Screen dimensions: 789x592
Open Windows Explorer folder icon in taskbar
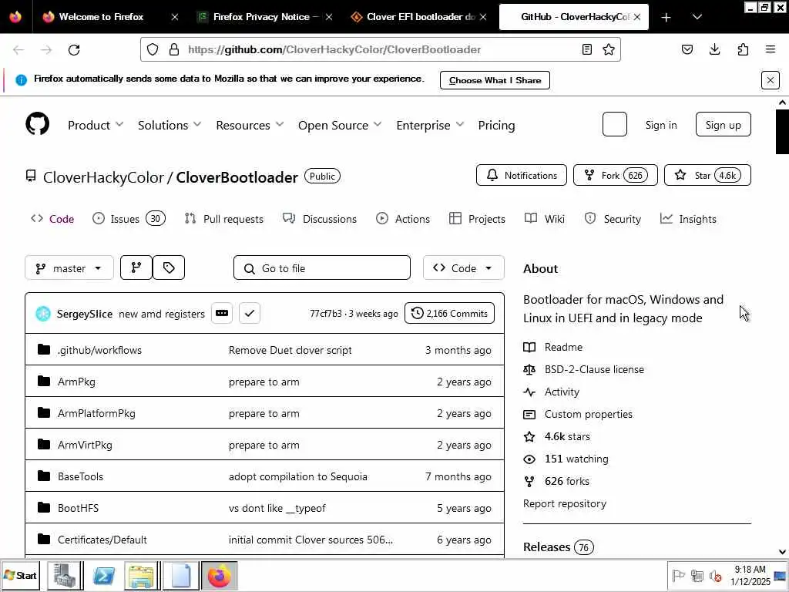(x=142, y=575)
